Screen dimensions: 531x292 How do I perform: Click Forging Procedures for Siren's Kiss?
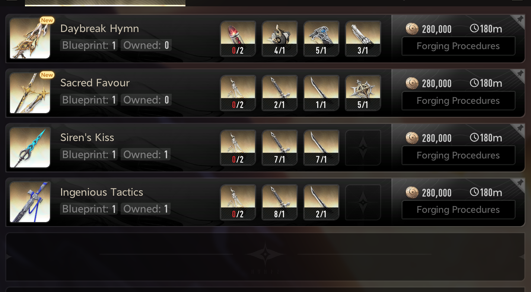tap(458, 155)
